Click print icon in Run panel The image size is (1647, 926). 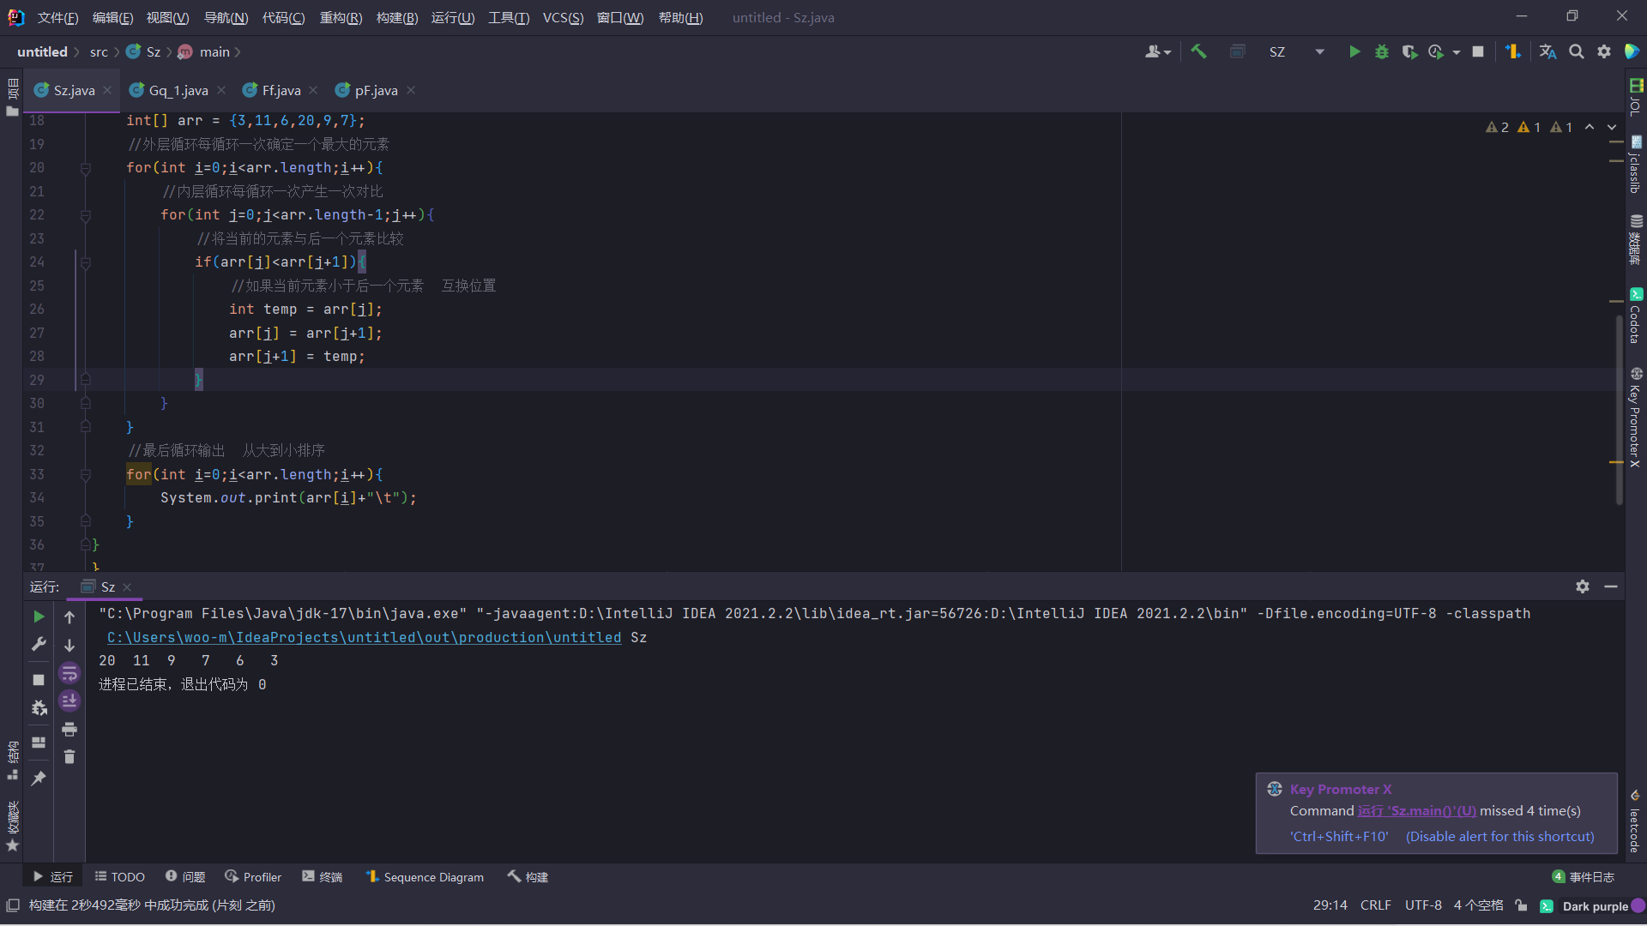[69, 730]
